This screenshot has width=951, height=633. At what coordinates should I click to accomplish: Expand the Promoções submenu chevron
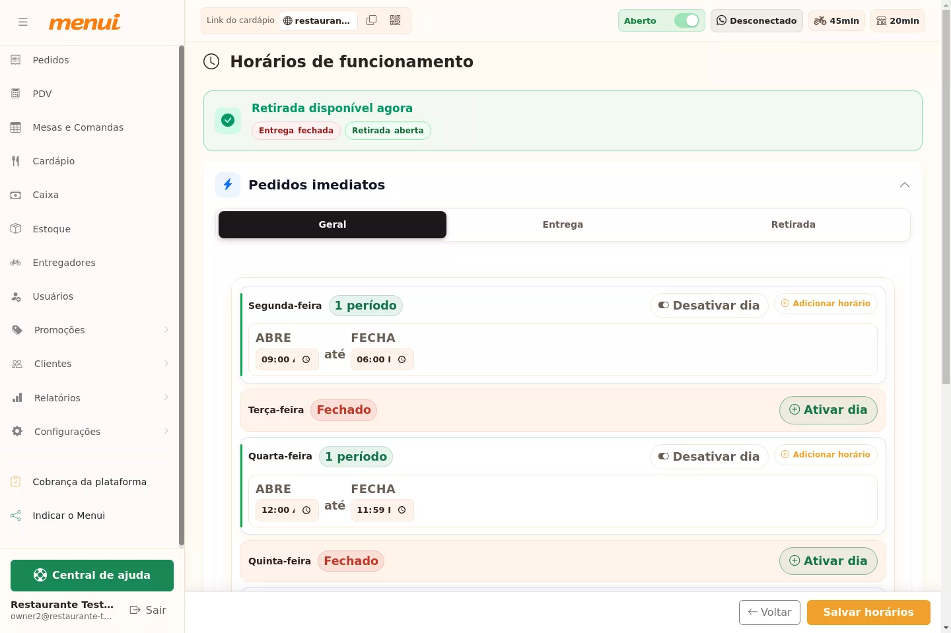pyautogui.click(x=166, y=330)
